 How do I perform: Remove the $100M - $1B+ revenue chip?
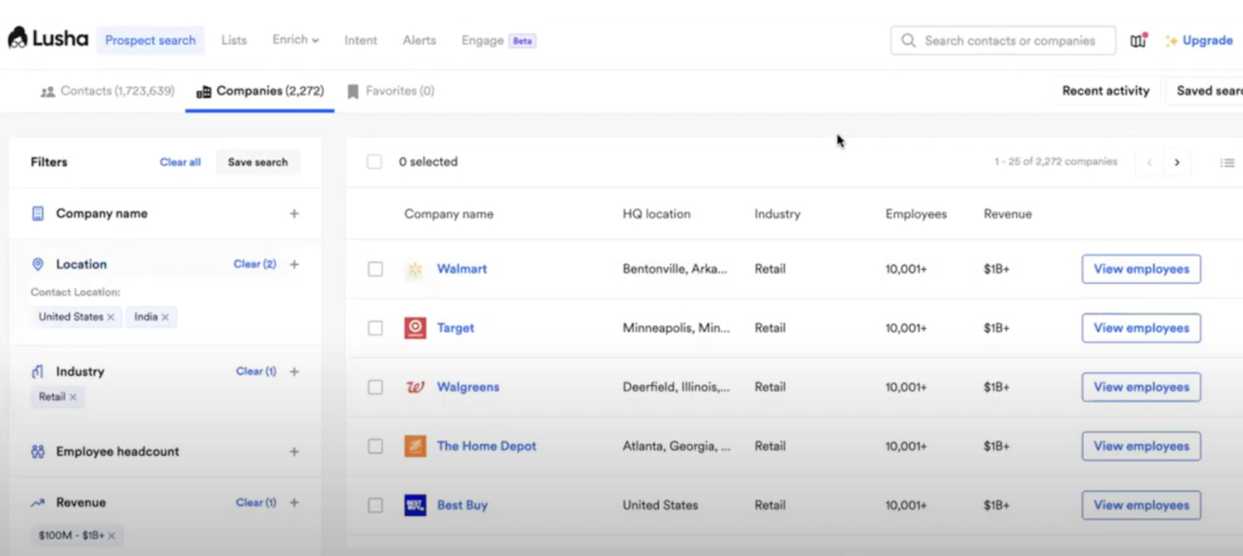(111, 535)
